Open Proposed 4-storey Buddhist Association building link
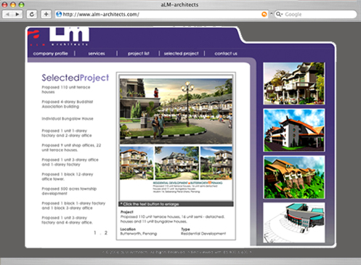Viewport: 361px width, 265px height. point(68,104)
